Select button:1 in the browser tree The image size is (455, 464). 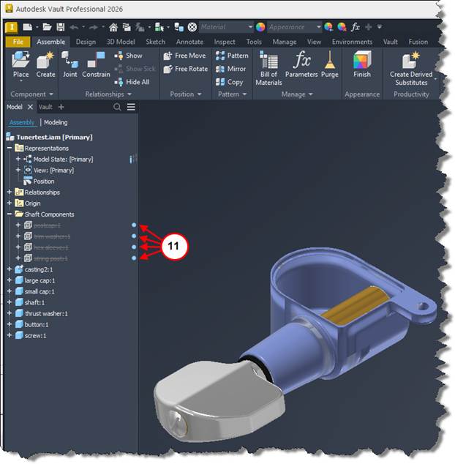[x=32, y=324]
